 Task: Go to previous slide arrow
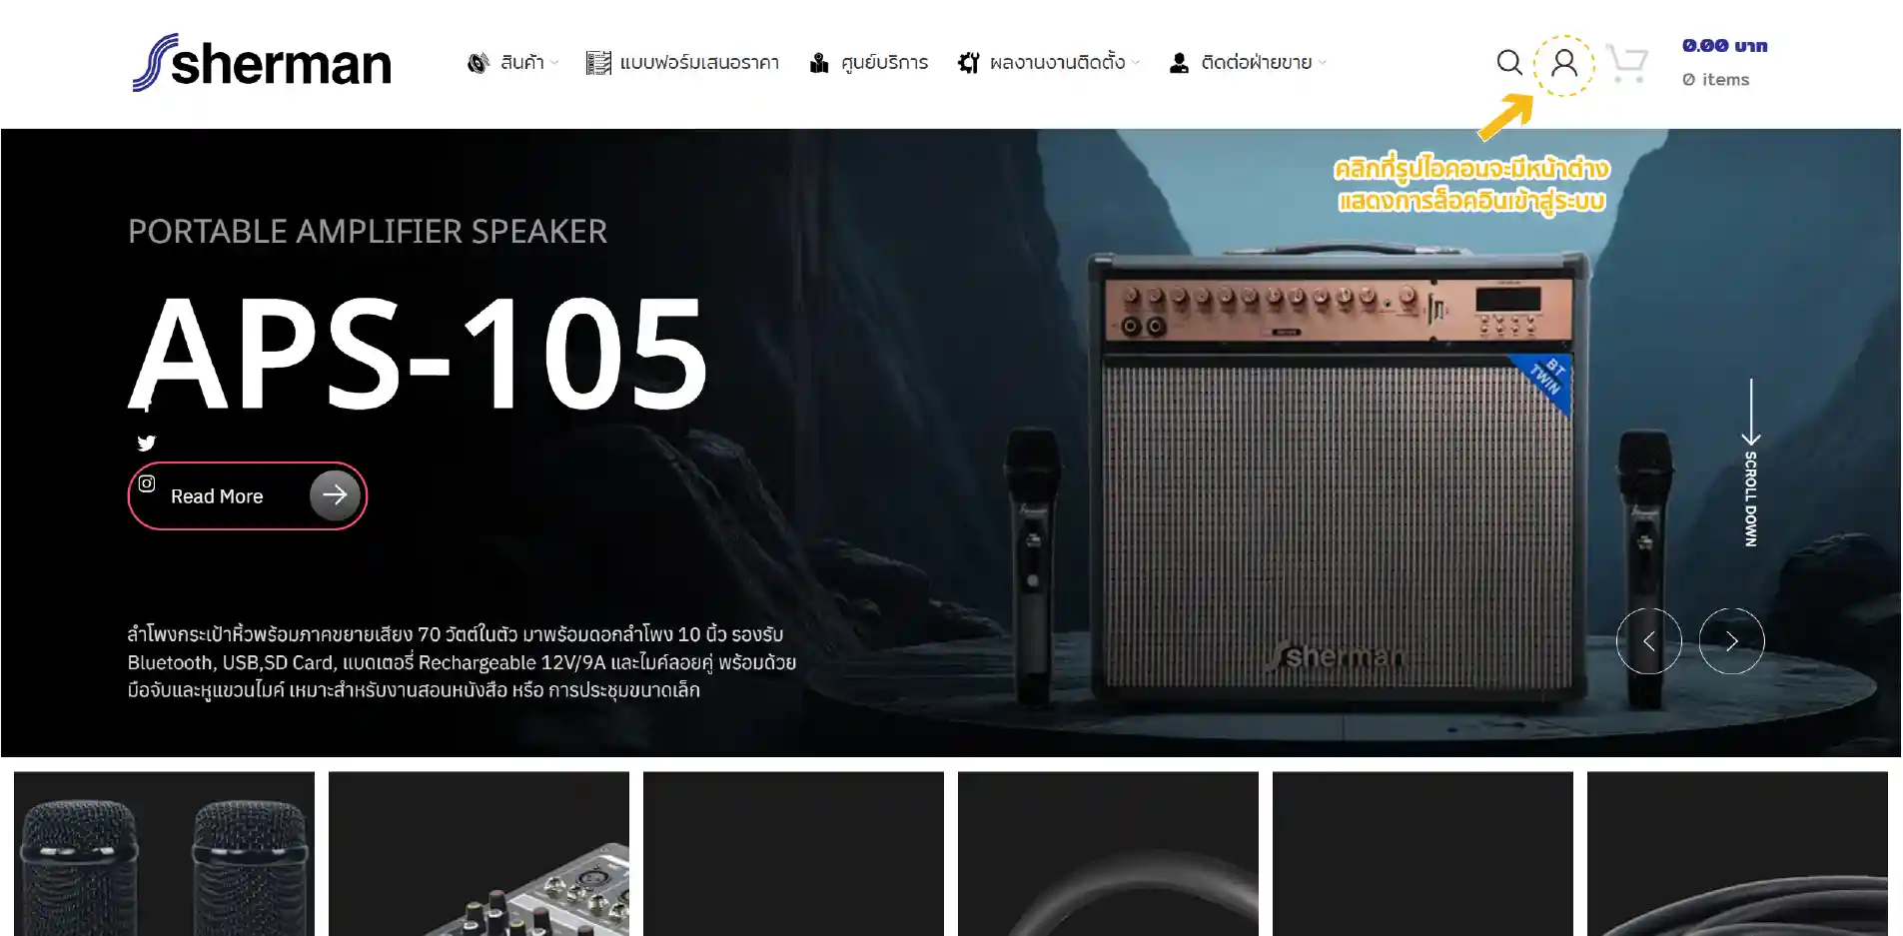click(x=1648, y=641)
